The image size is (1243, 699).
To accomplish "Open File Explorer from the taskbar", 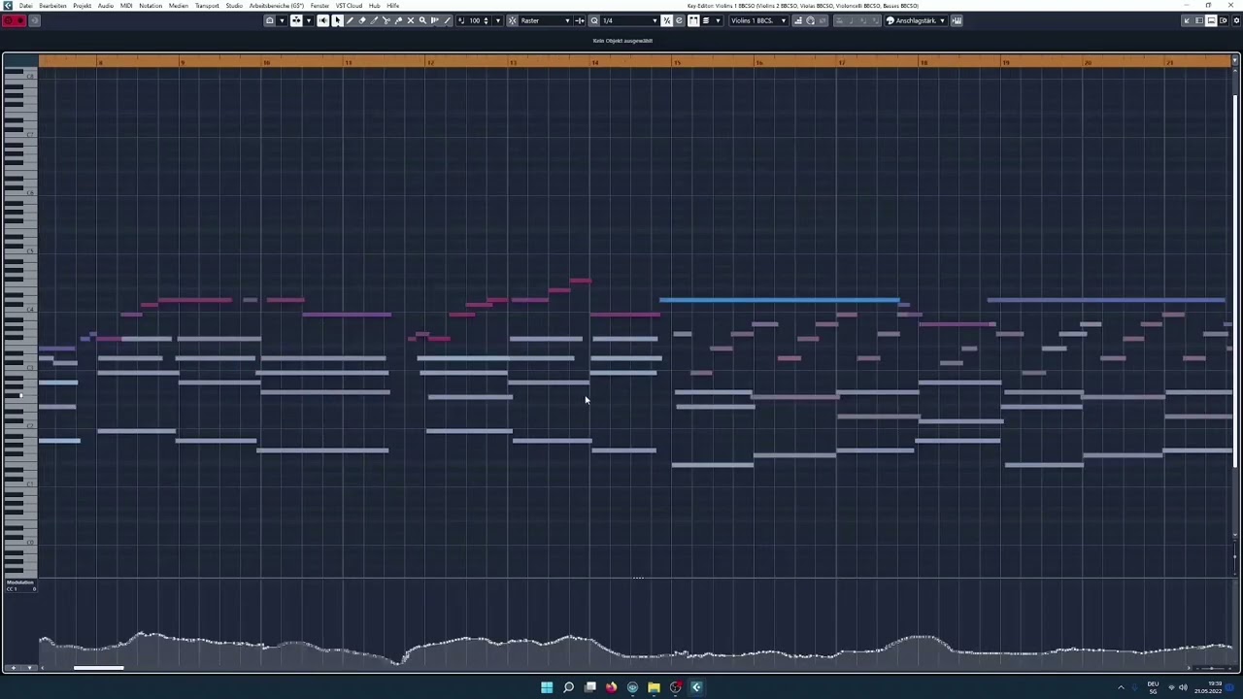I will coord(654,687).
